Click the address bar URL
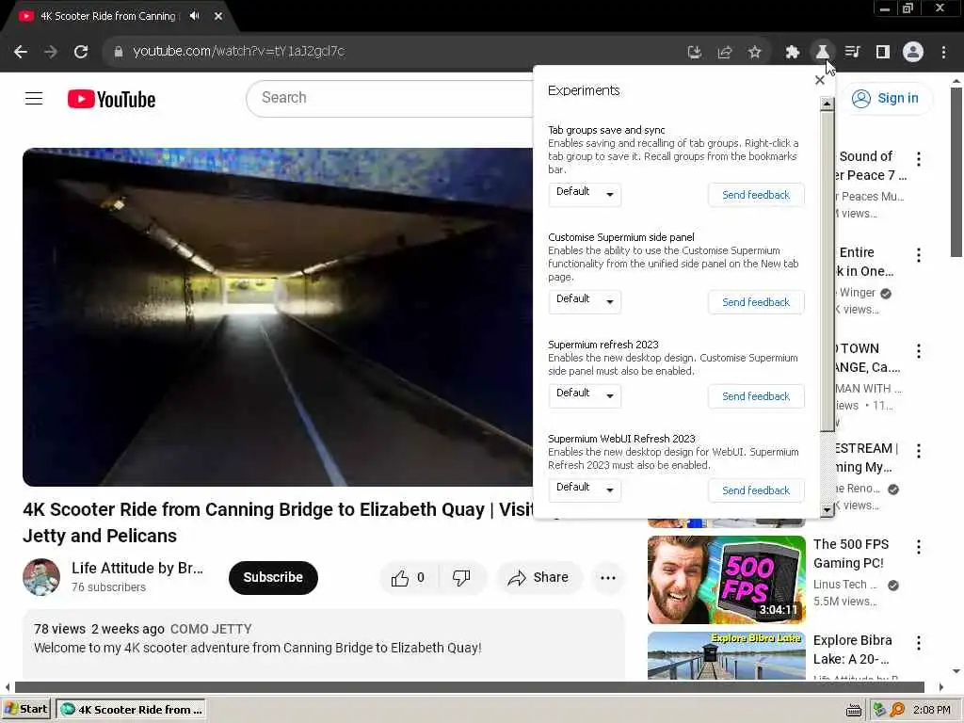The height and width of the screenshot is (723, 964). pyautogui.click(x=238, y=51)
